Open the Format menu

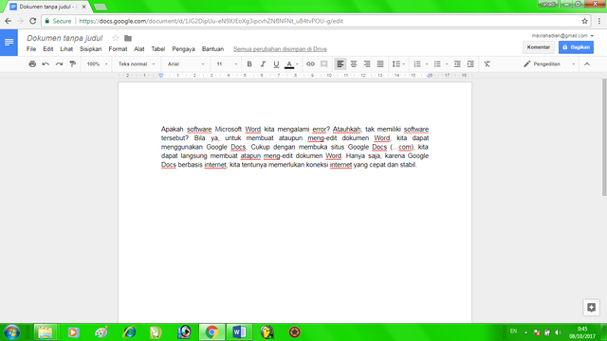tap(118, 49)
